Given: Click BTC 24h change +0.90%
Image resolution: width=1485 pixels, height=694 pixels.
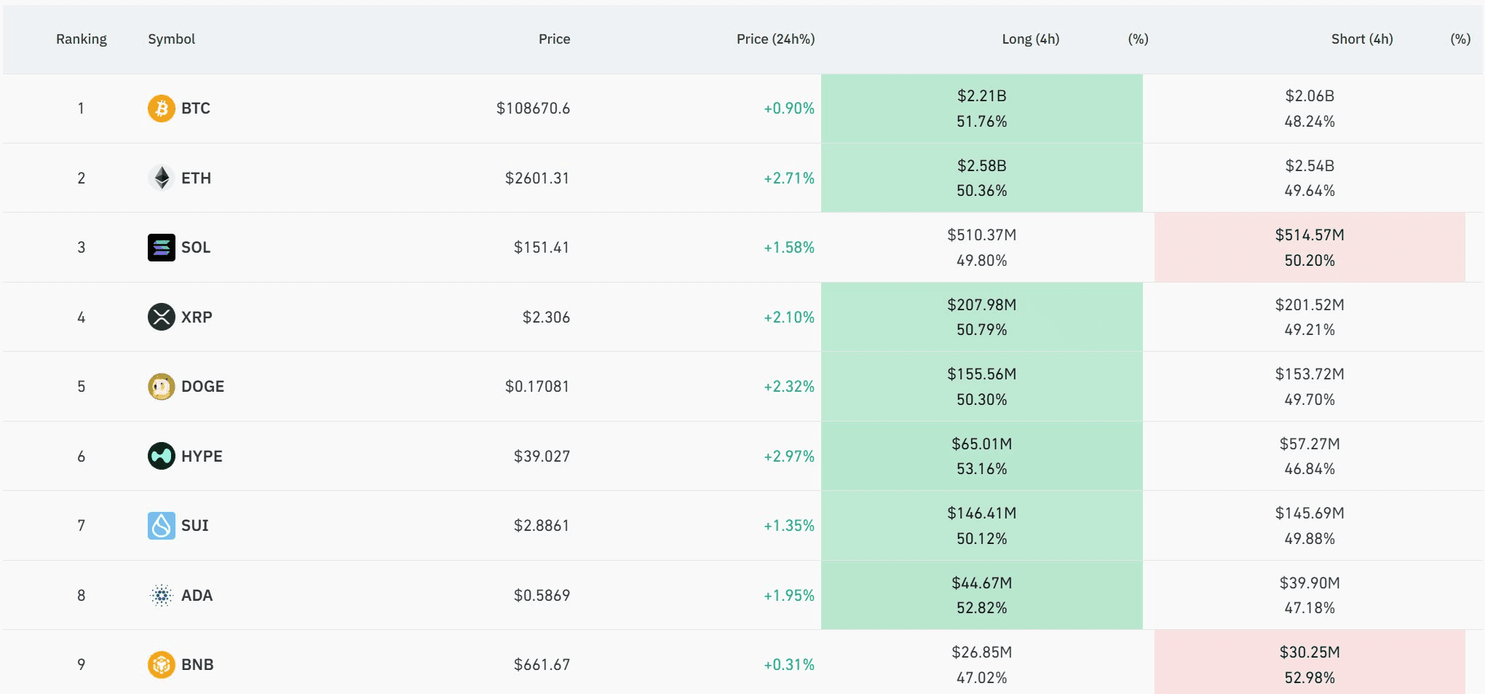Looking at the screenshot, I should 789,109.
